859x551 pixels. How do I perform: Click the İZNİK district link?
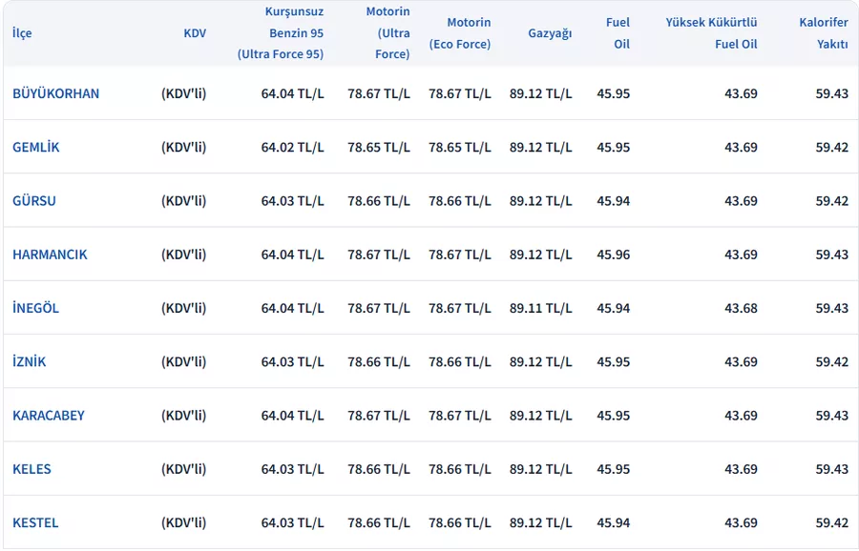[30, 362]
